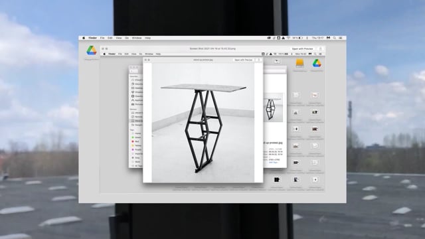Open the Edit menu in the outer menu bar

(x=110, y=38)
